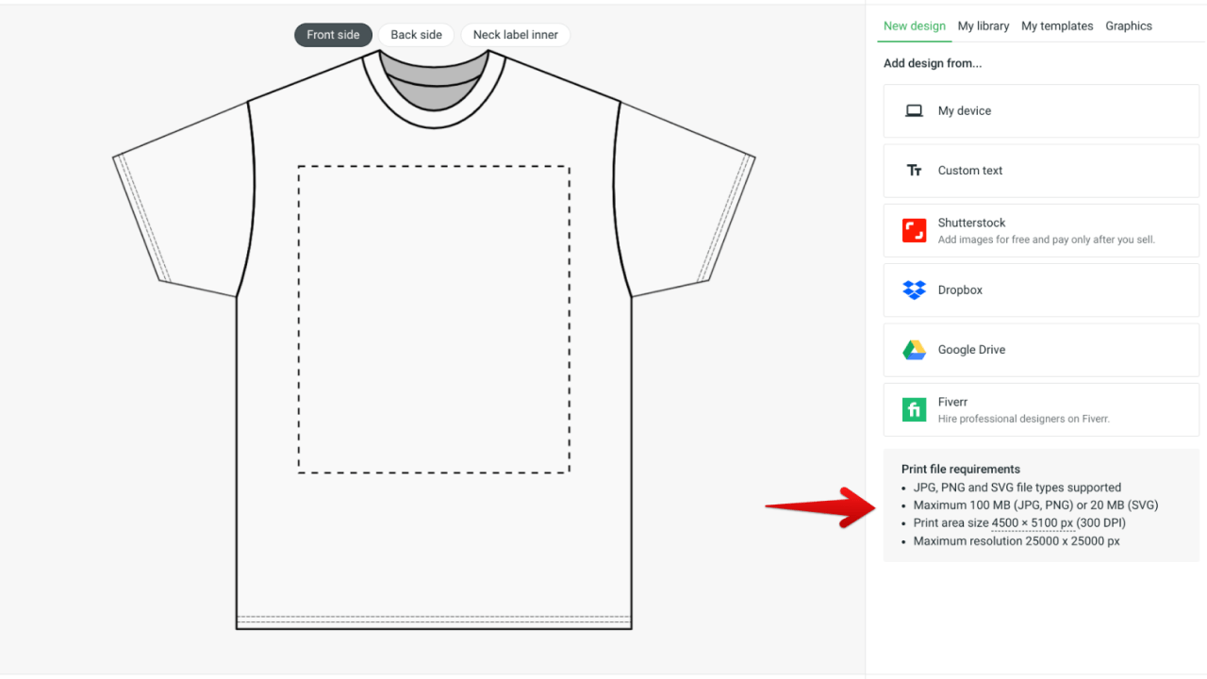The height and width of the screenshot is (679, 1207).
Task: Click the laptop icon for My device
Action: point(914,110)
